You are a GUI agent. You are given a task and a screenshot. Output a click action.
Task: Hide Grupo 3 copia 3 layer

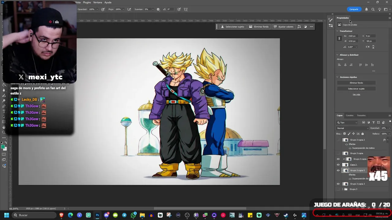tap(338, 184)
